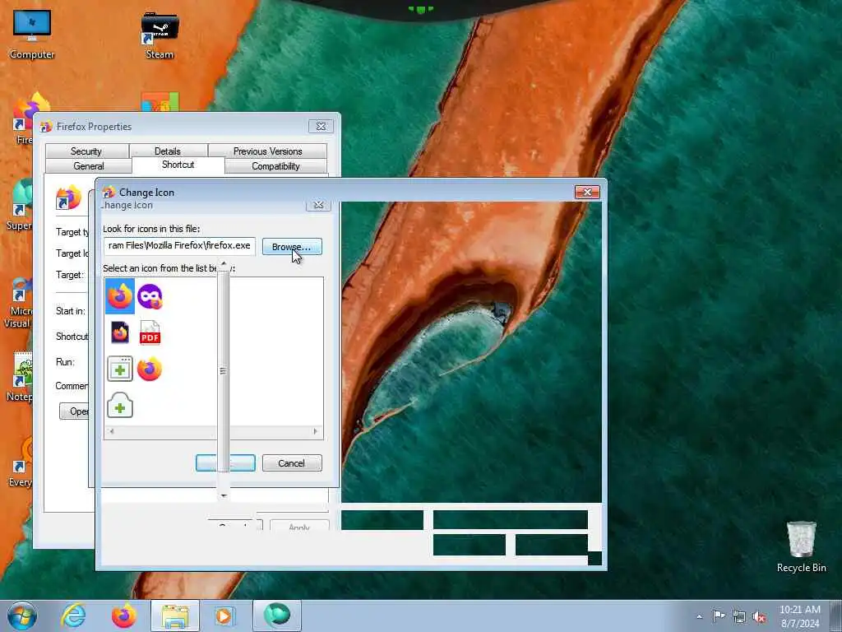Click the Firefox shortcut icon in Properties
The width and height of the screenshot is (842, 632).
(69, 197)
